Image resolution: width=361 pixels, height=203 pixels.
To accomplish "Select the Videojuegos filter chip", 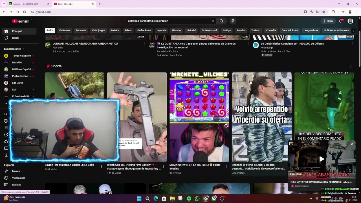I will (x=98, y=30).
